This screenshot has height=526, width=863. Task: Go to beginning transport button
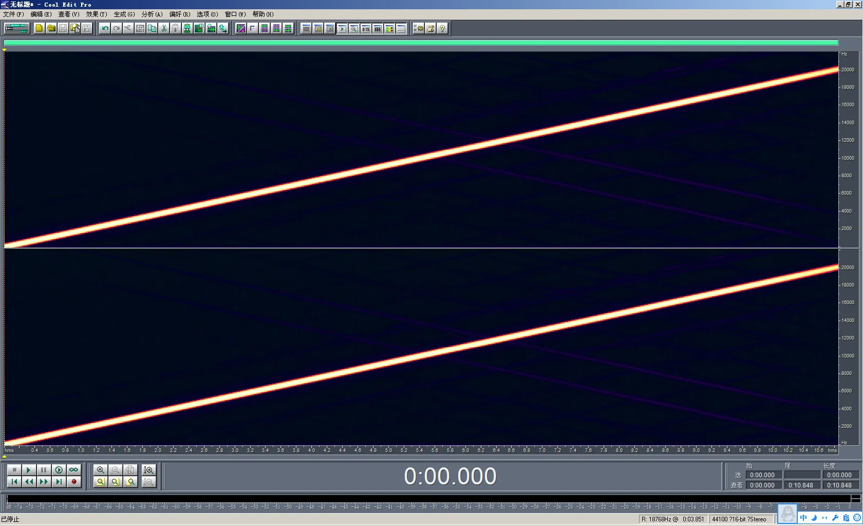coord(14,481)
